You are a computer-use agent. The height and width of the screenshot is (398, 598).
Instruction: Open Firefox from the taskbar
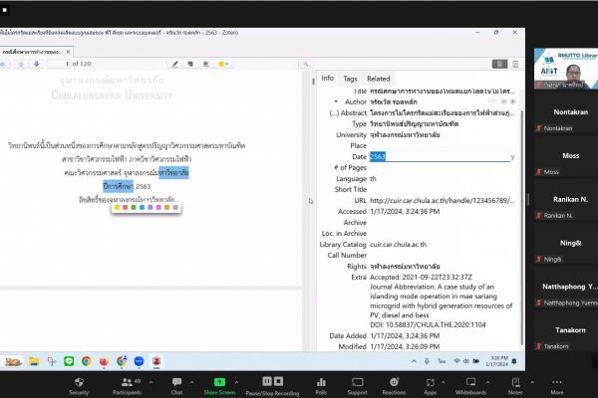(x=104, y=361)
